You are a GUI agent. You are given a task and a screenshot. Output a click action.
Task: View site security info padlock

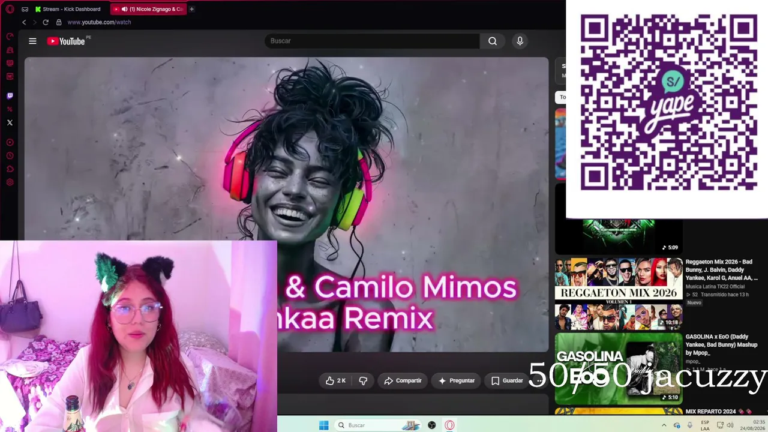(59, 22)
